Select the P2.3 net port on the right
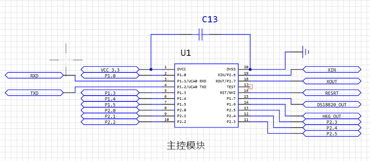Image resolution: width=370 pixels, height=161 pixels. point(332,122)
